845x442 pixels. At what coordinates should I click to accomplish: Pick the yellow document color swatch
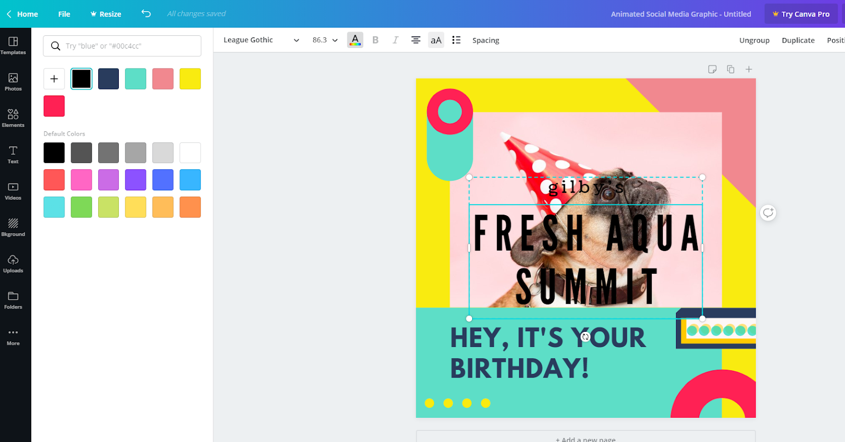pyautogui.click(x=190, y=79)
